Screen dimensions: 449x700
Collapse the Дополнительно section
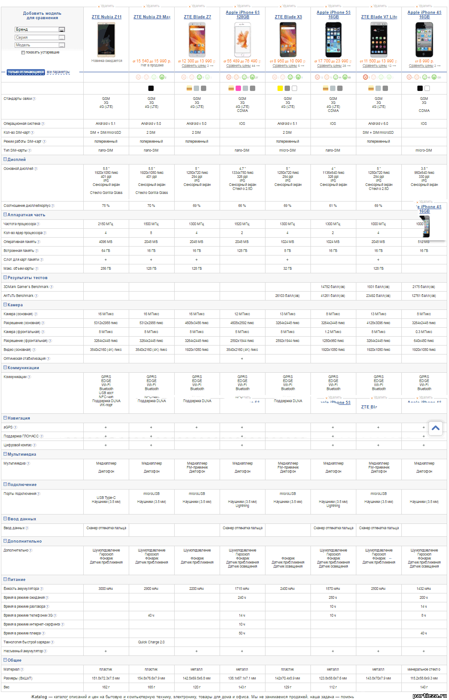[x=5, y=541]
